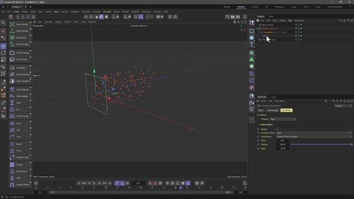This screenshot has width=354, height=199.
Task: Activate the Rotate tool in left toolbar
Action: coord(3,53)
